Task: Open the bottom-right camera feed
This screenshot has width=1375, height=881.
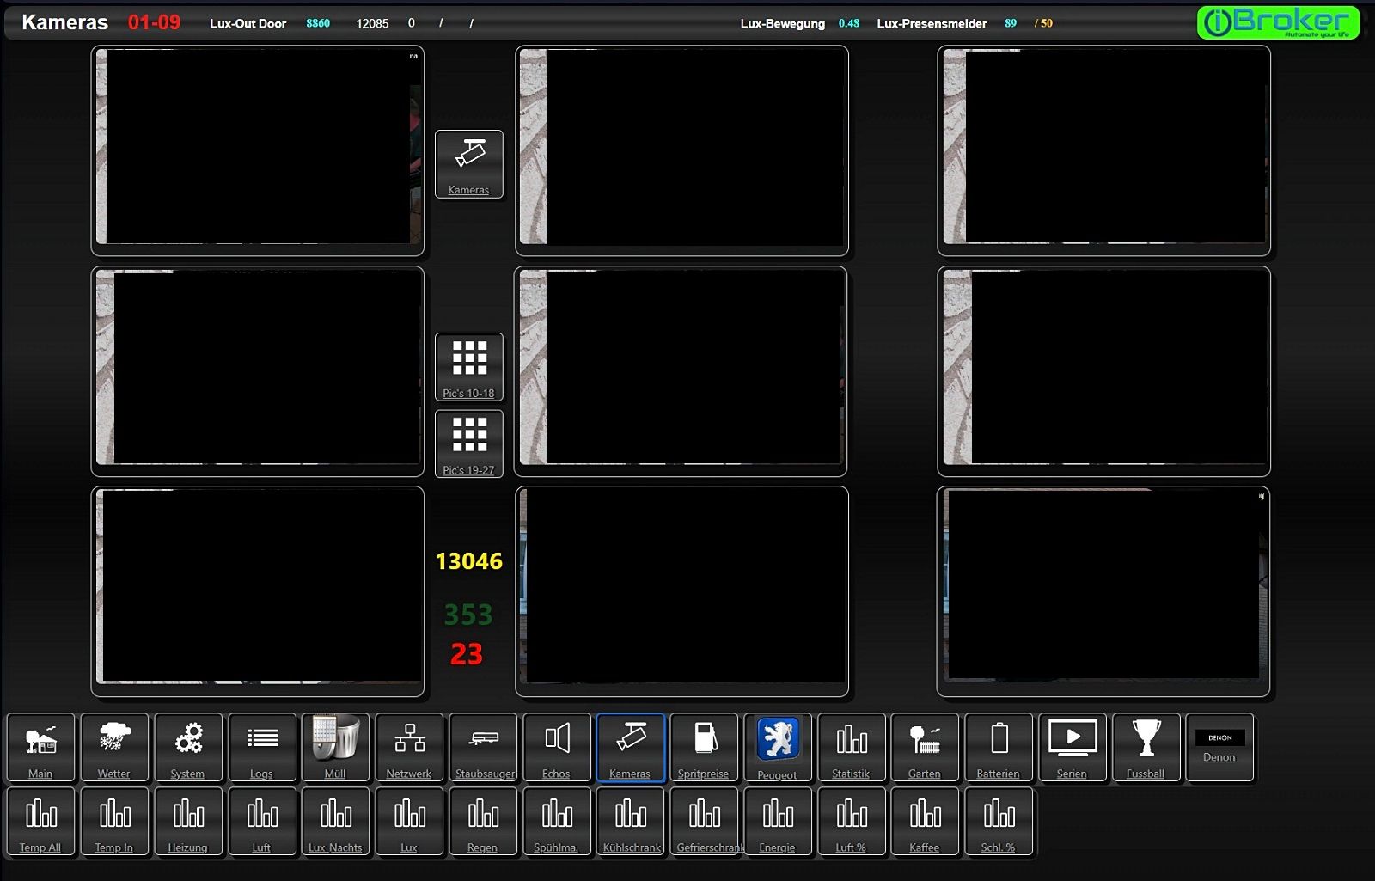Action: coord(1103,591)
